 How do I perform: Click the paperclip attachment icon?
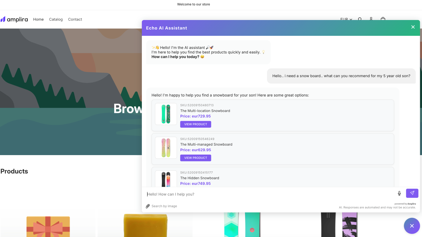[x=148, y=206]
